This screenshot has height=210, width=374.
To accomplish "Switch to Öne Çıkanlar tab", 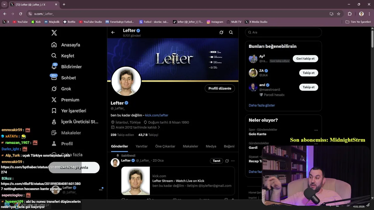I will point(165,146).
